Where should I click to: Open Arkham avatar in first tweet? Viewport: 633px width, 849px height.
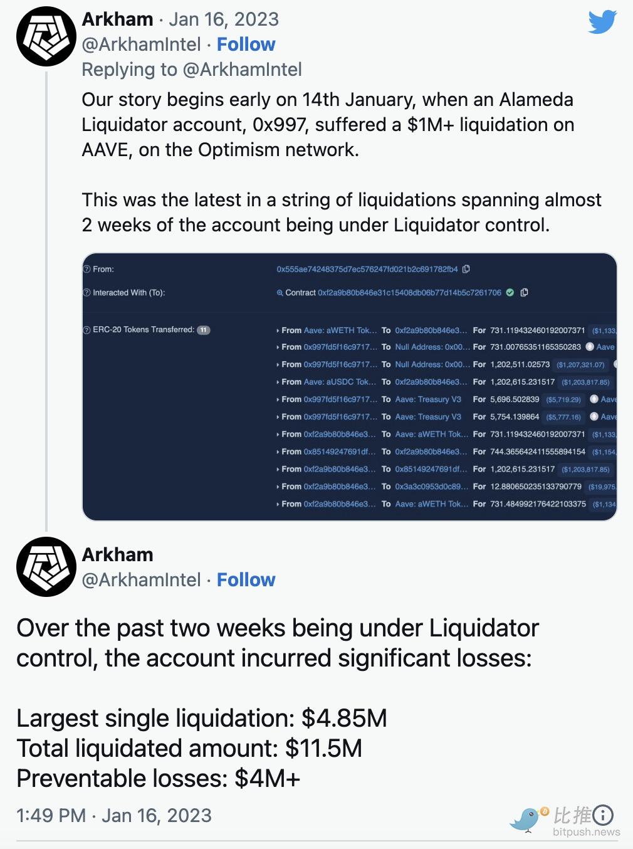[46, 36]
